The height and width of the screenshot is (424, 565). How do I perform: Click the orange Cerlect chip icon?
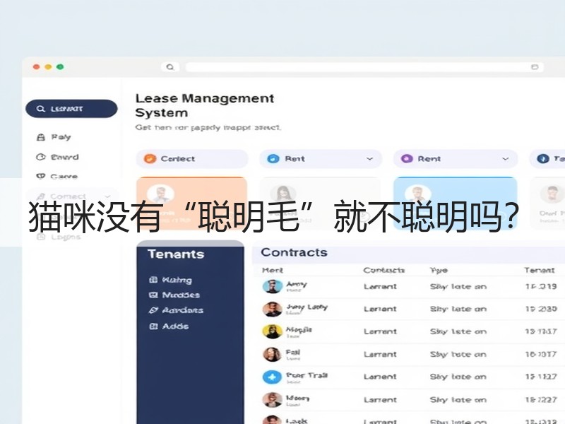click(150, 158)
